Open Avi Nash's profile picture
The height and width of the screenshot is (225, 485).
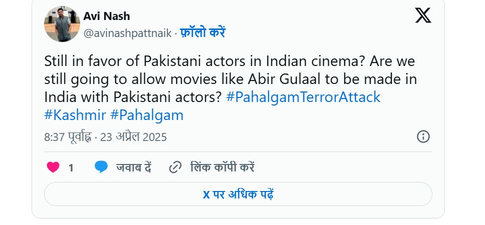pyautogui.click(x=62, y=24)
